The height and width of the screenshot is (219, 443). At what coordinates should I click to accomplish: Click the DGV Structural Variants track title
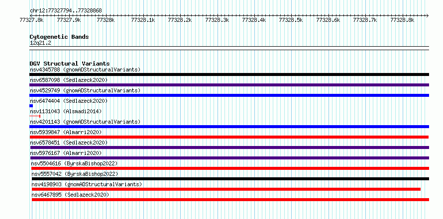pyautogui.click(x=70, y=64)
